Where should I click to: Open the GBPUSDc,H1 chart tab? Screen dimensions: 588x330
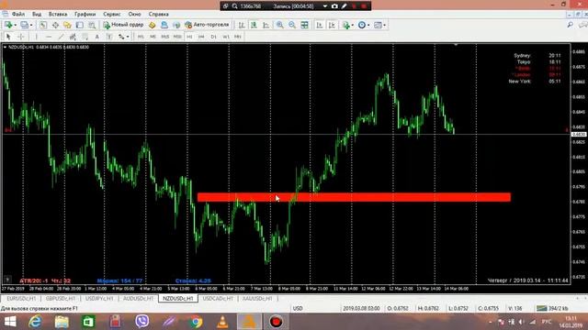pyautogui.click(x=61, y=299)
